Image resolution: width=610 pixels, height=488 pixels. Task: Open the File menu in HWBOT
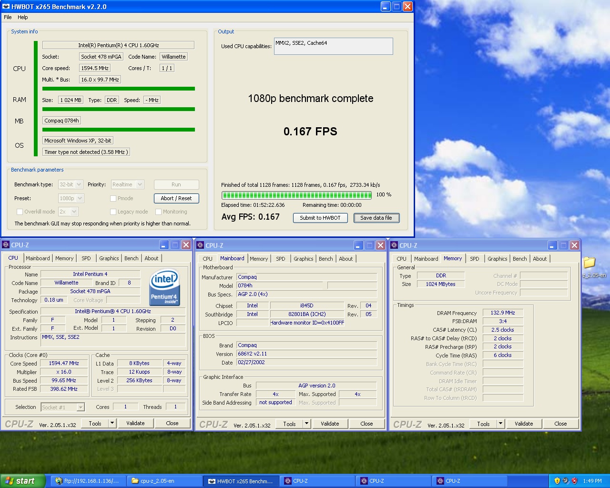(x=8, y=17)
